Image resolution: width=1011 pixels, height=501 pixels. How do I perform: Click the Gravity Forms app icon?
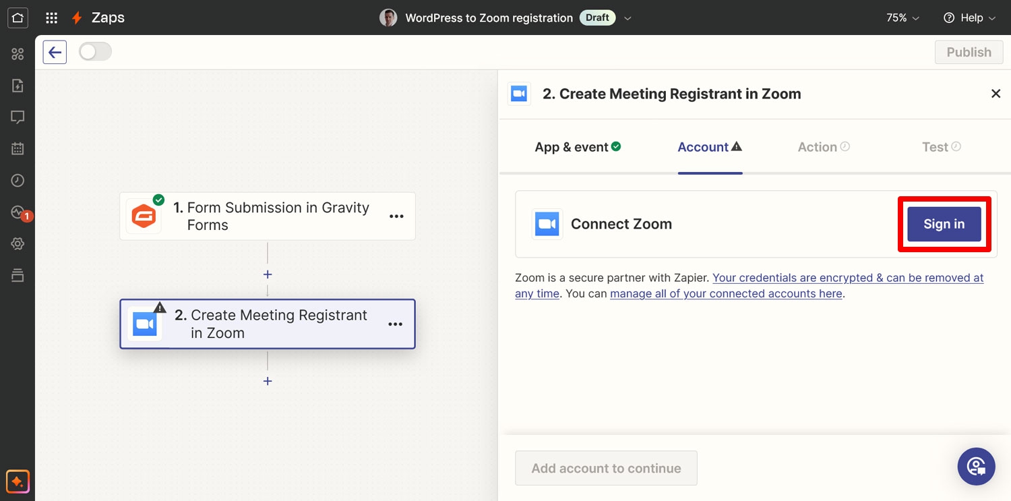click(x=144, y=216)
